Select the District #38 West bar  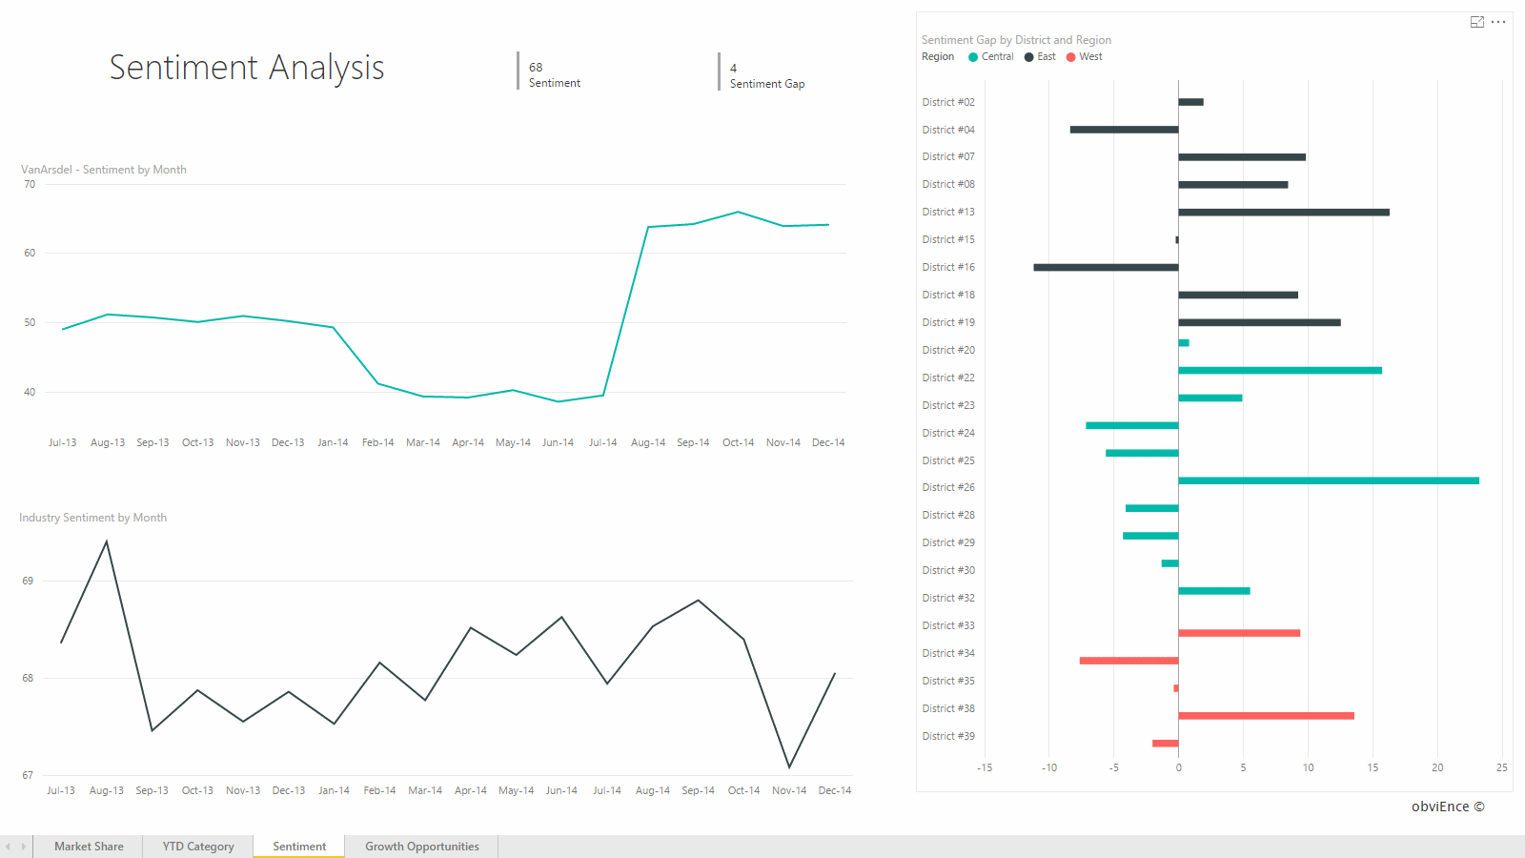pyautogui.click(x=1266, y=716)
